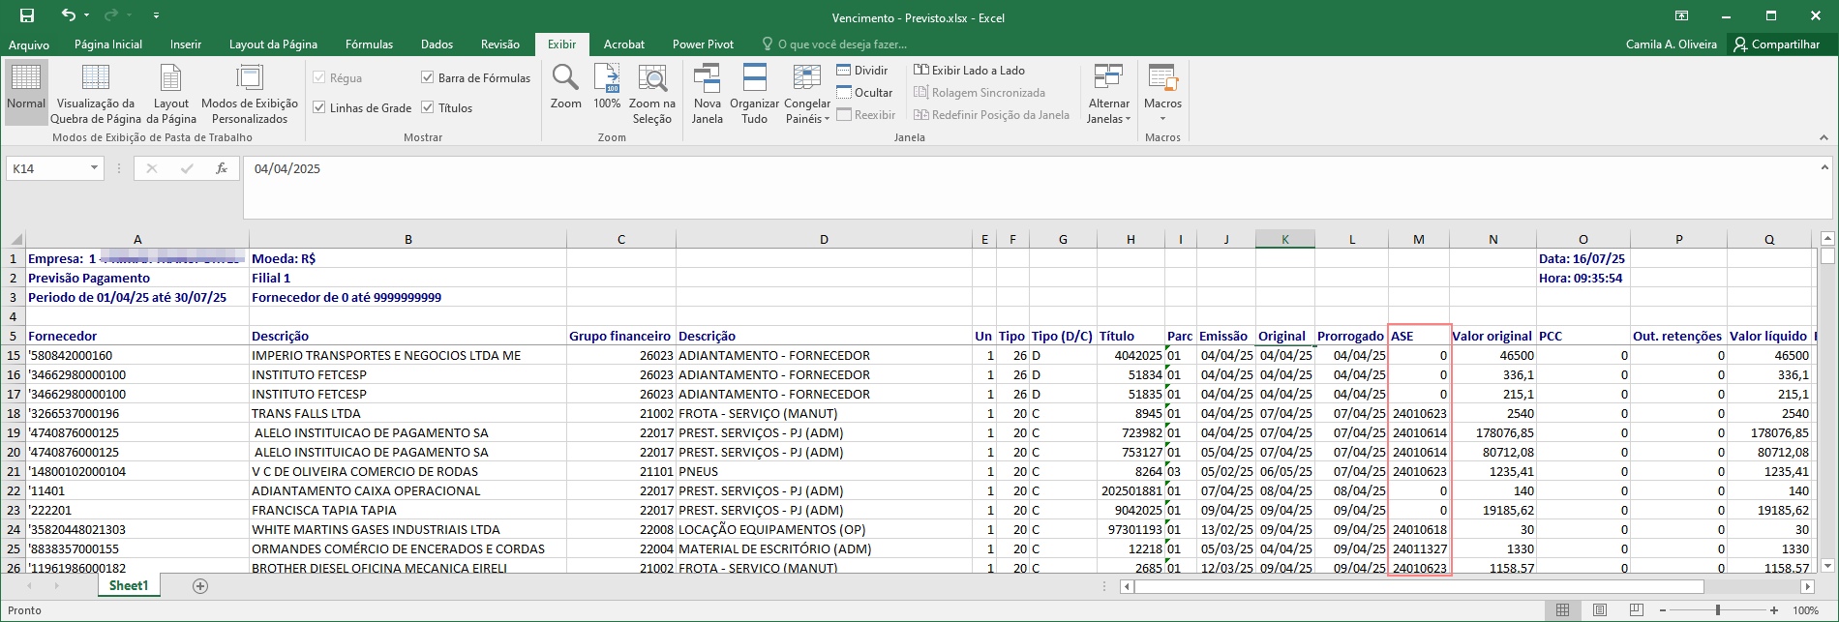Split the window with Dividir
The width and height of the screenshot is (1839, 622).
click(861, 71)
